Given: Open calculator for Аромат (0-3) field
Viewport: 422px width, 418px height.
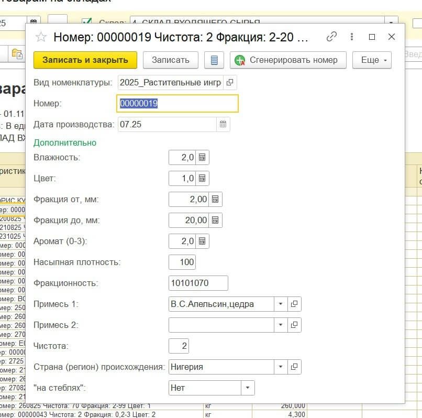Looking at the screenshot, I should (203, 241).
